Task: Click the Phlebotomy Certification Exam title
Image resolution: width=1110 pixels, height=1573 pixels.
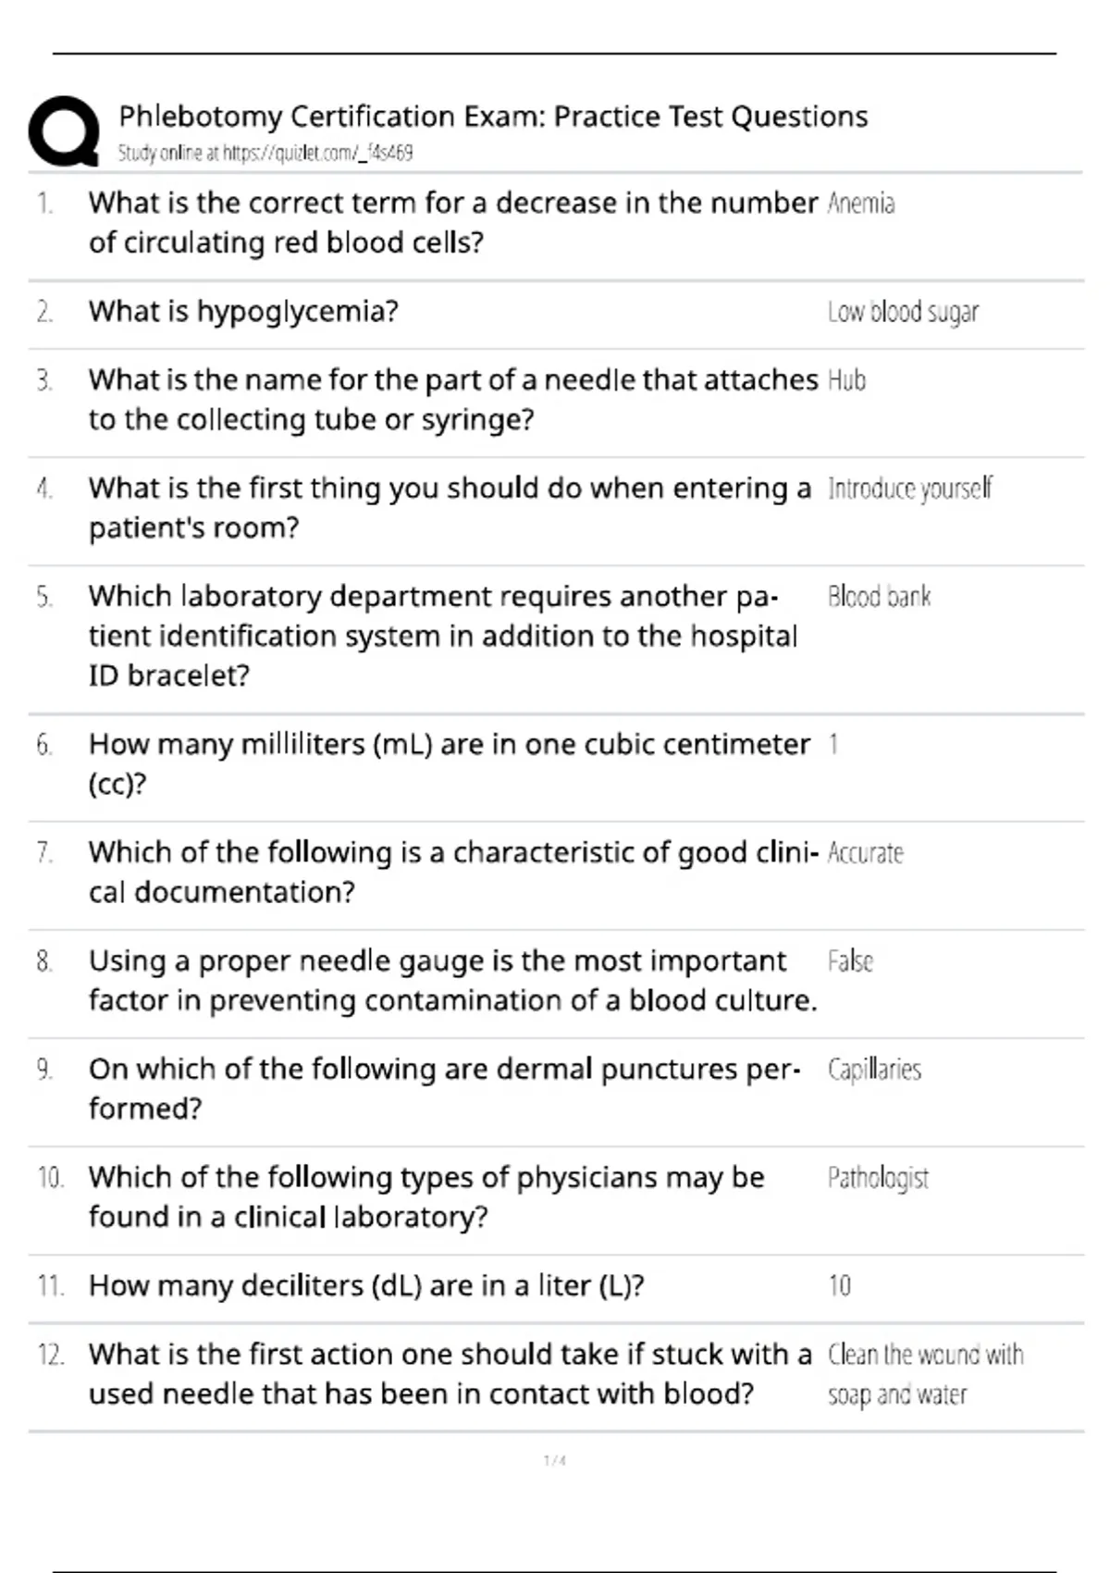Action: tap(493, 117)
